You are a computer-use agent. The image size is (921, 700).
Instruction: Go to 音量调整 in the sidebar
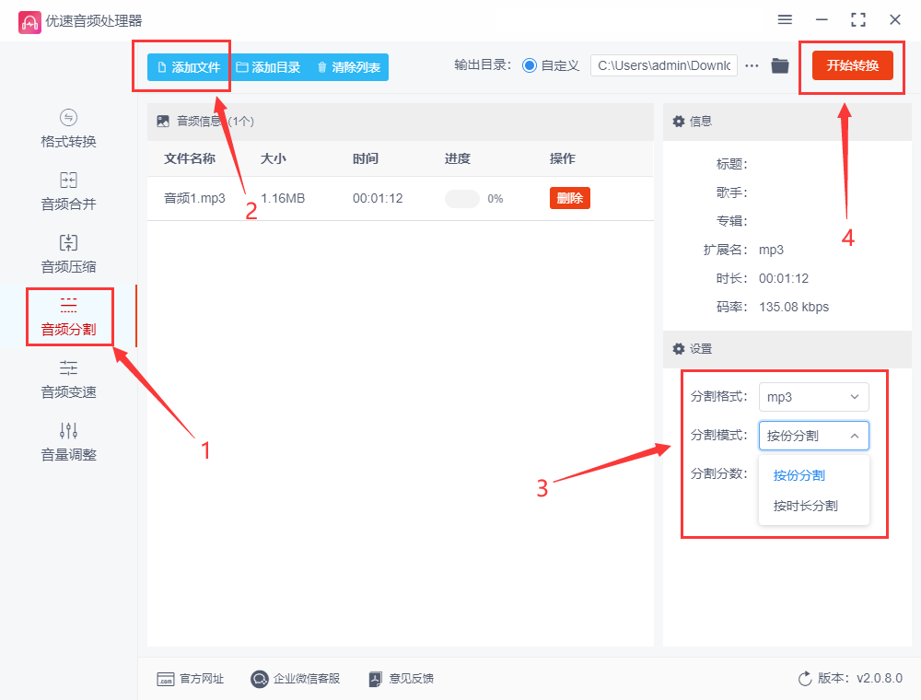point(68,442)
